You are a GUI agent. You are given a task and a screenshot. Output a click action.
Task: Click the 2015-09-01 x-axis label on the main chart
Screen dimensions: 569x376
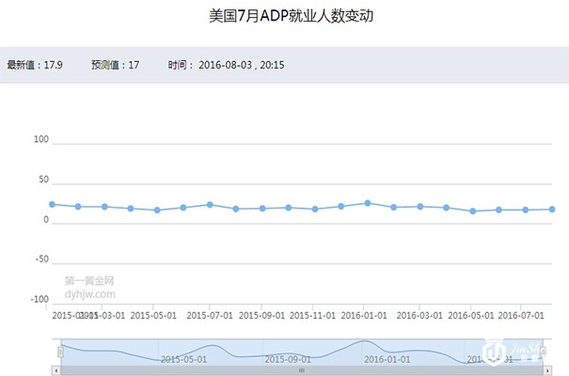(x=261, y=316)
